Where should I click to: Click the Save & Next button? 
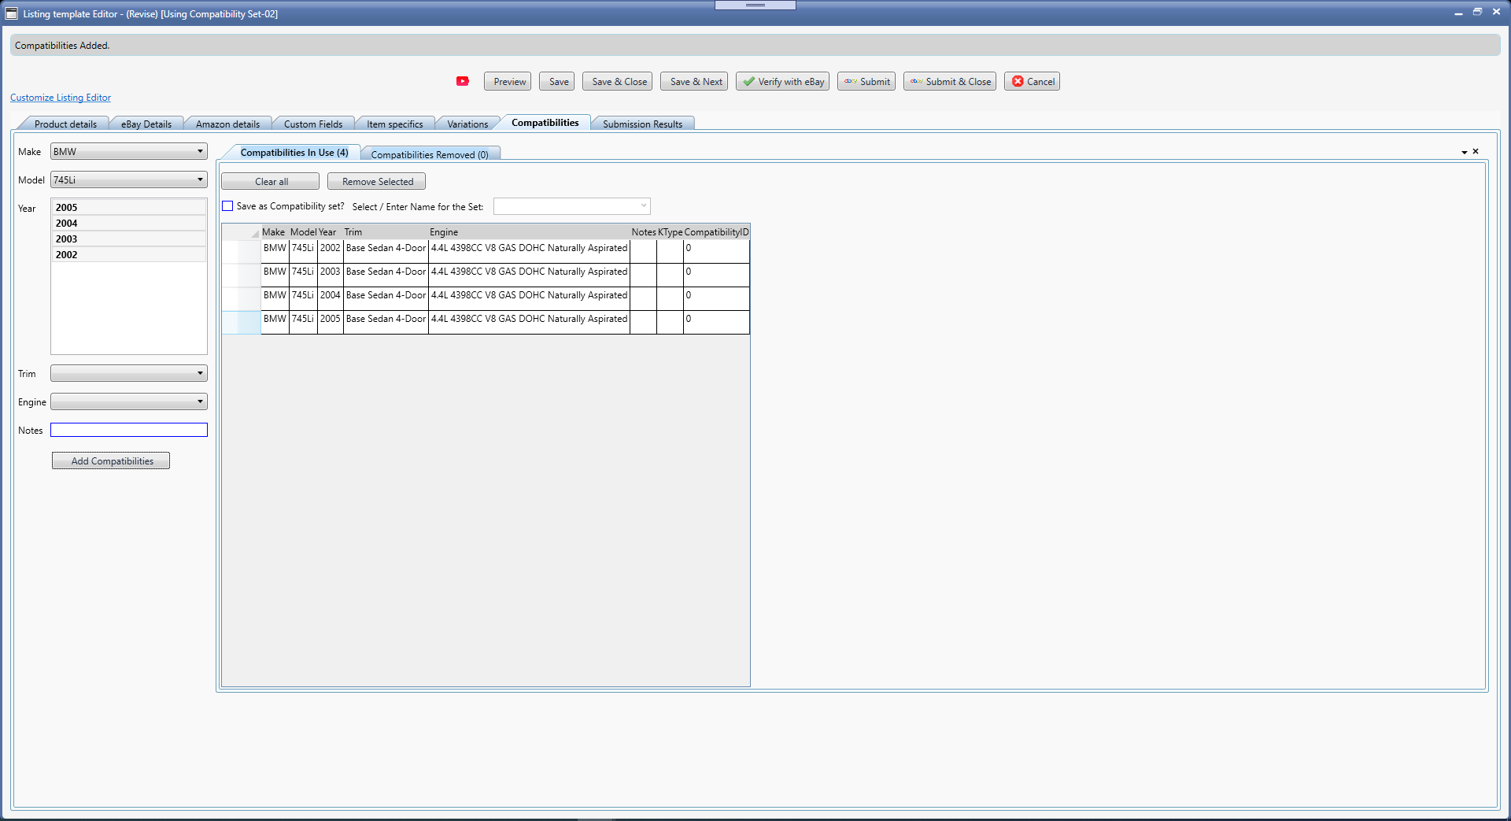(694, 81)
